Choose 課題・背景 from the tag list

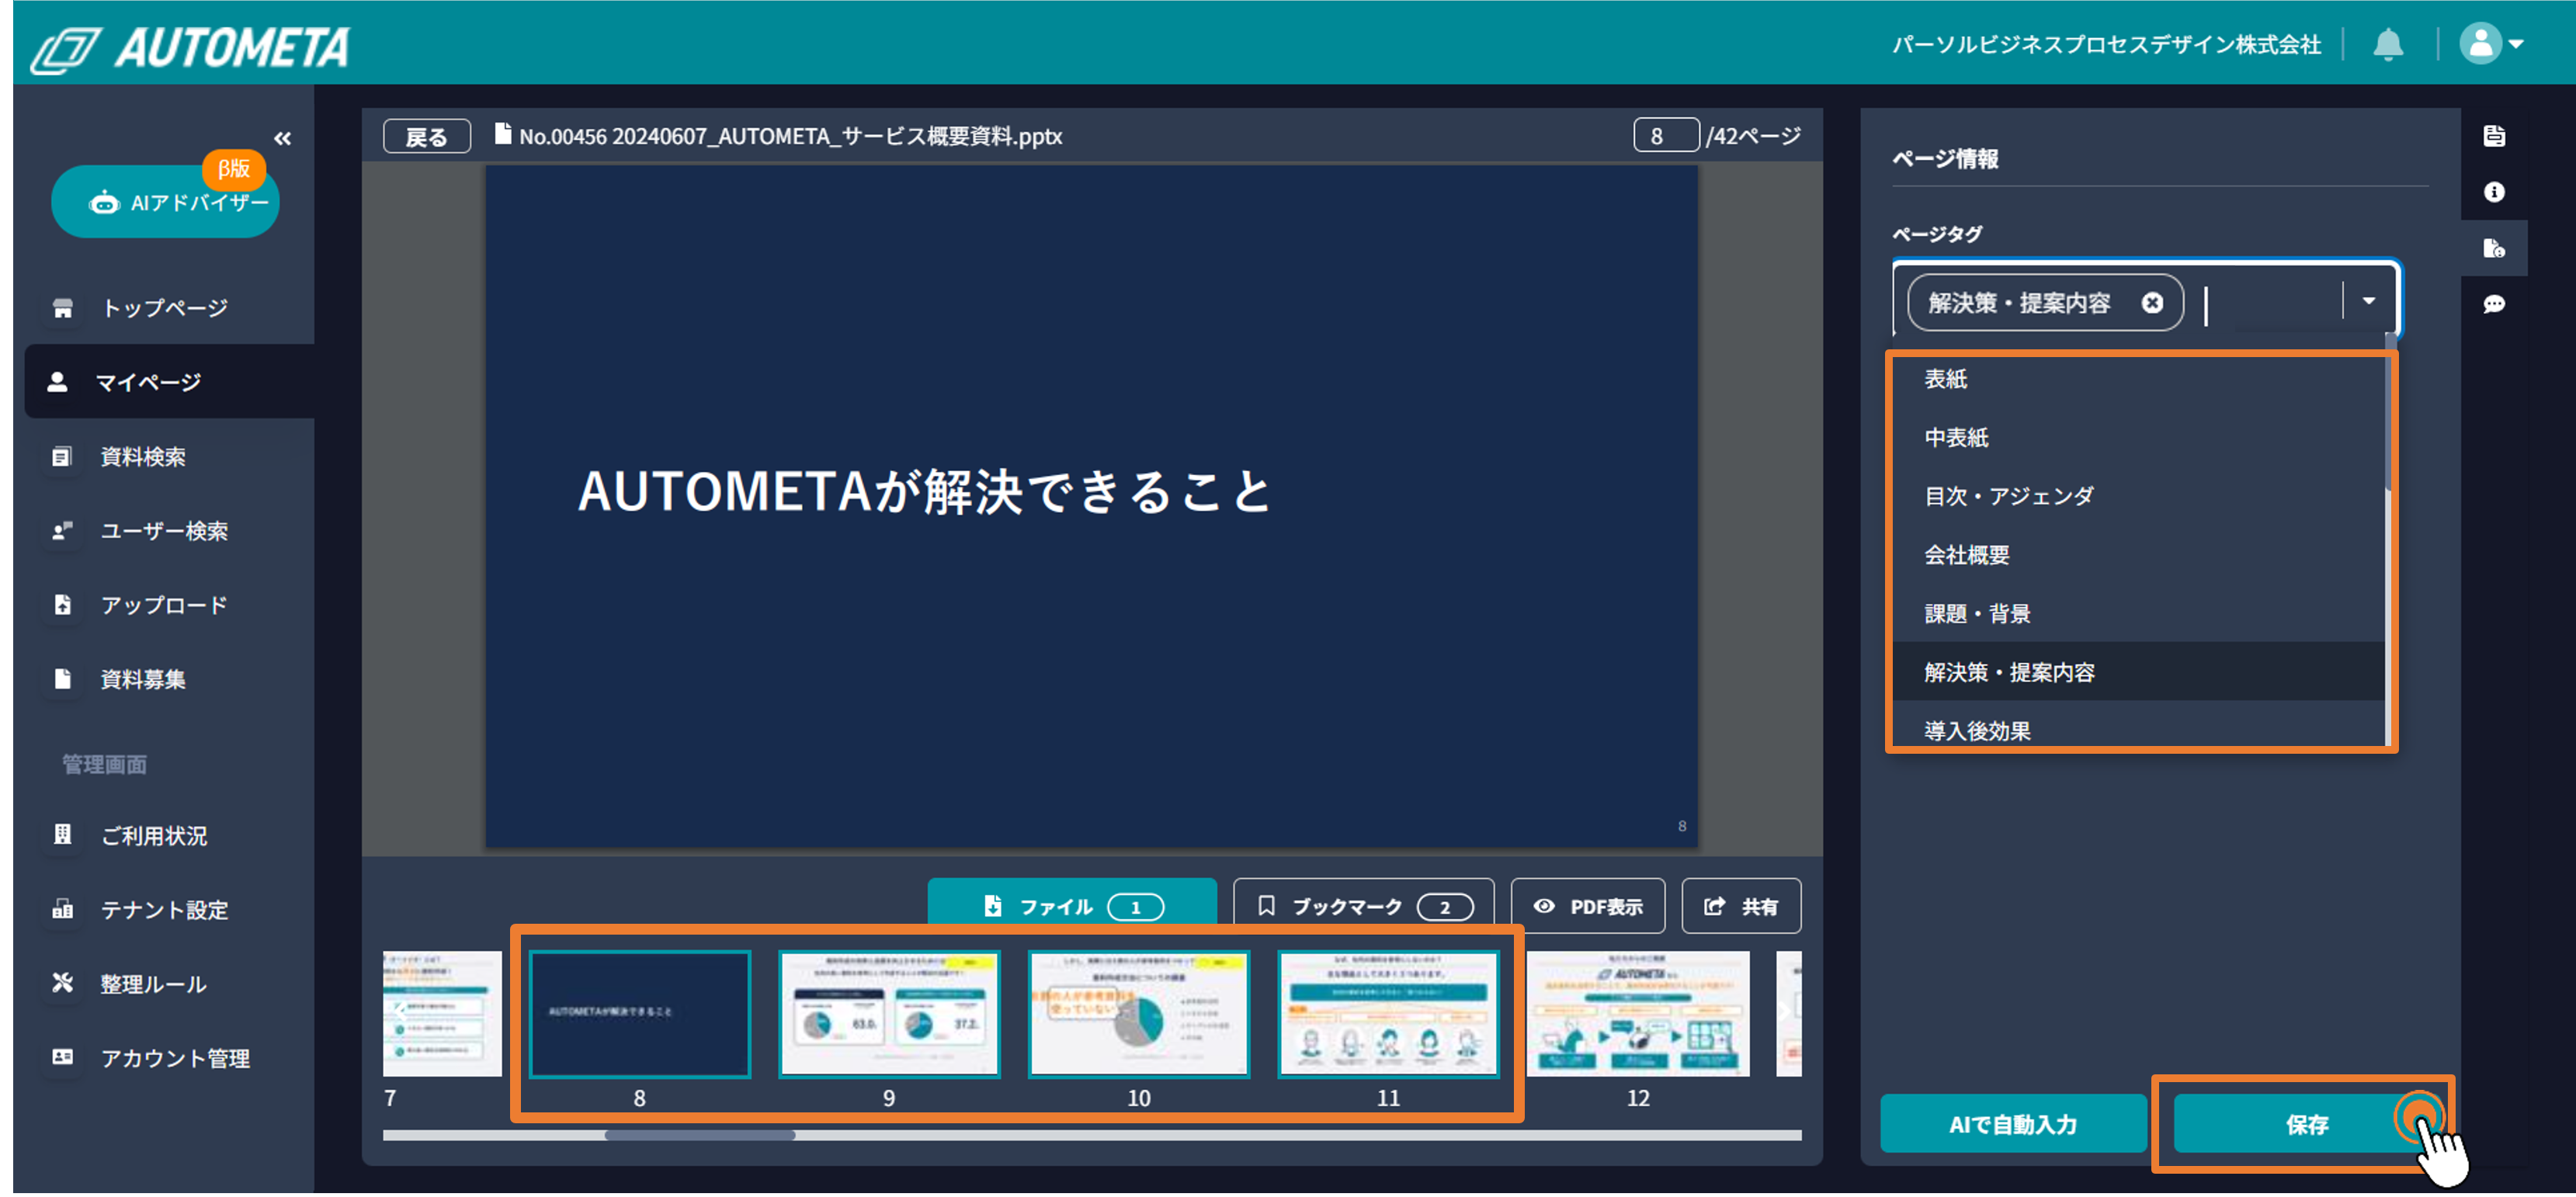click(x=2138, y=614)
